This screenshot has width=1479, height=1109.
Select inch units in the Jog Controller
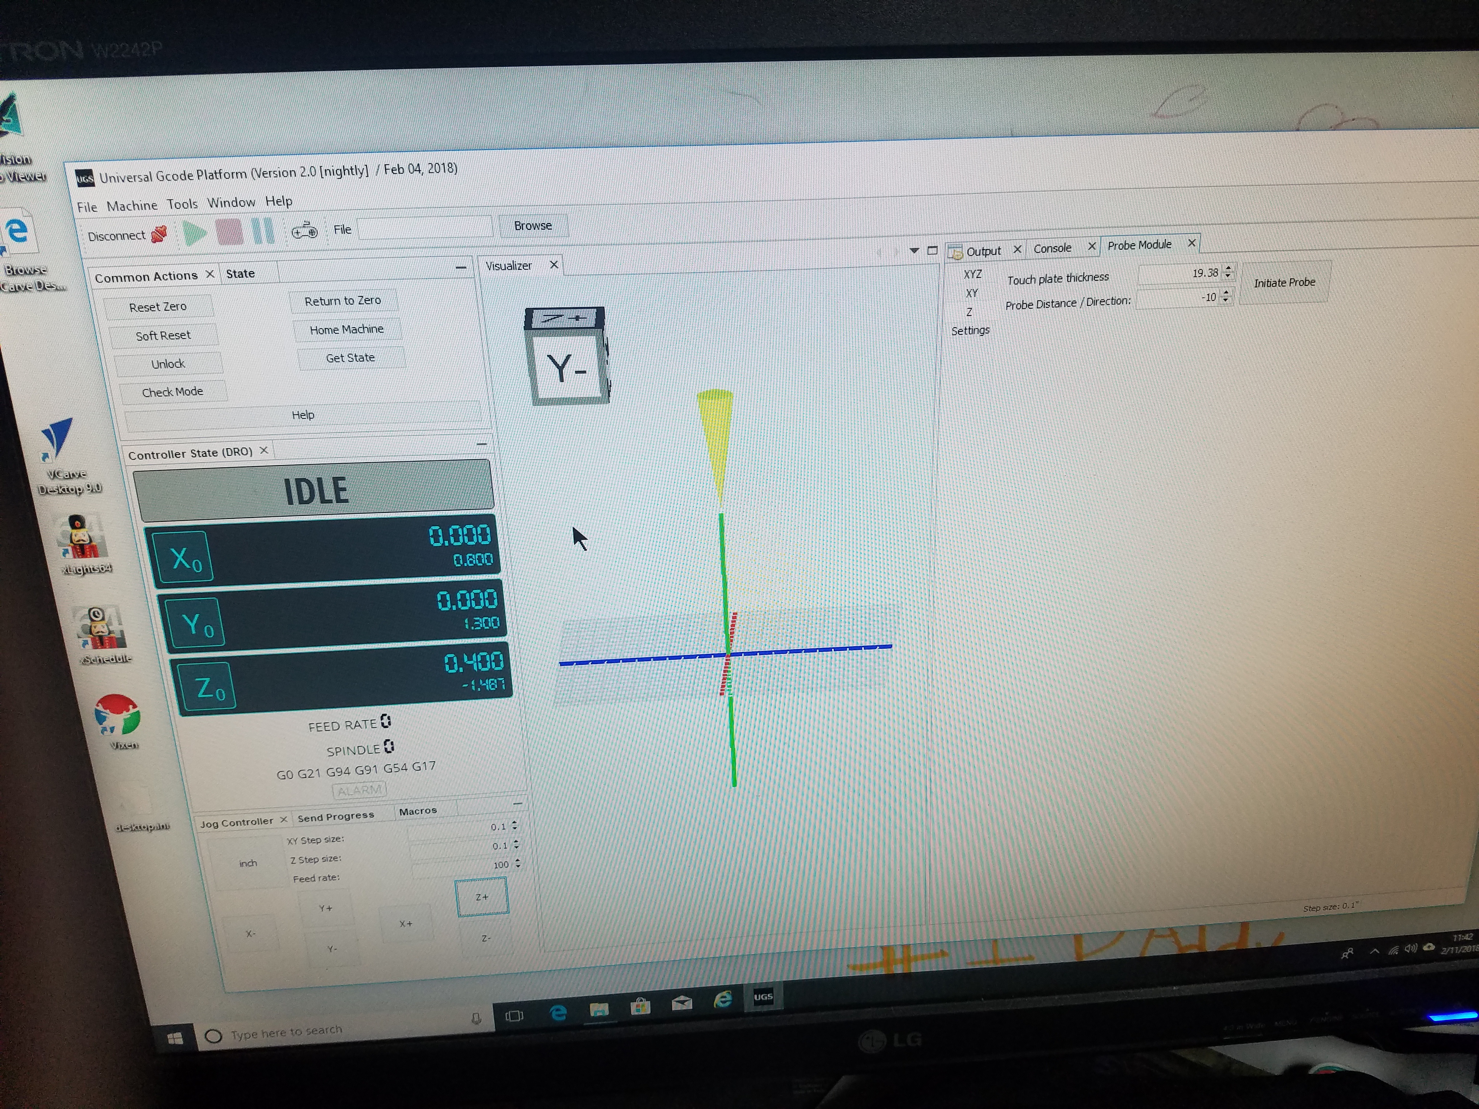[x=247, y=863]
